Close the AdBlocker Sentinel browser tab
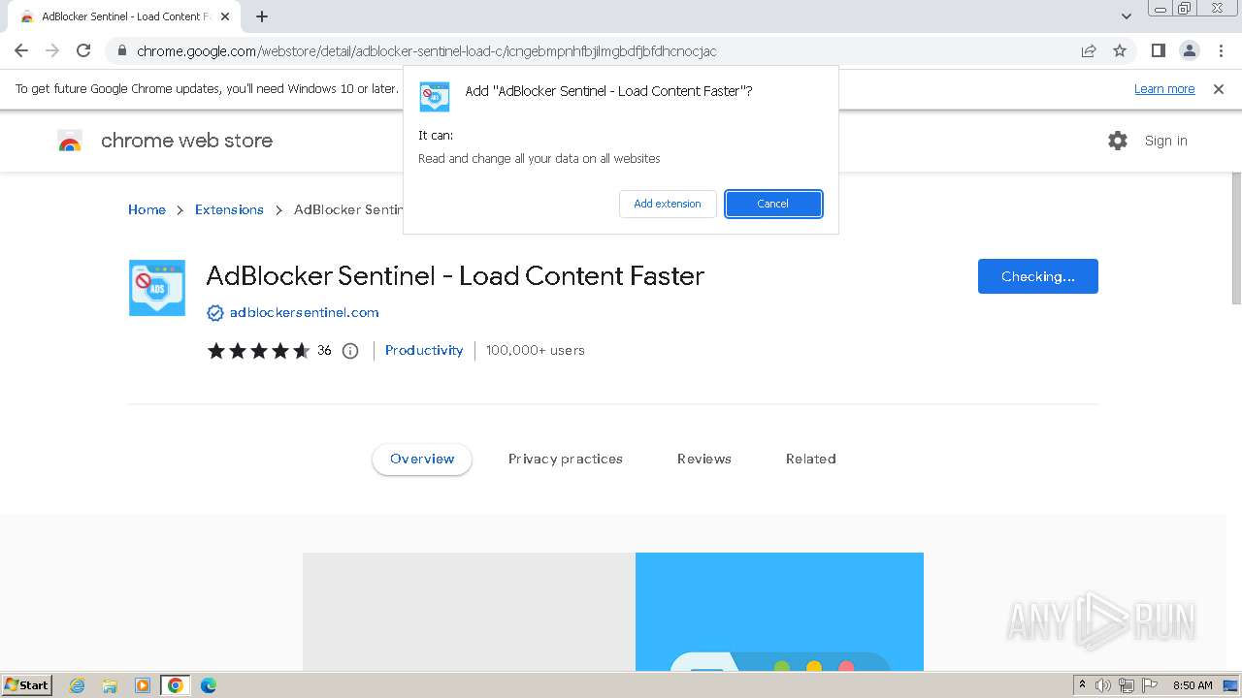 [x=225, y=16]
